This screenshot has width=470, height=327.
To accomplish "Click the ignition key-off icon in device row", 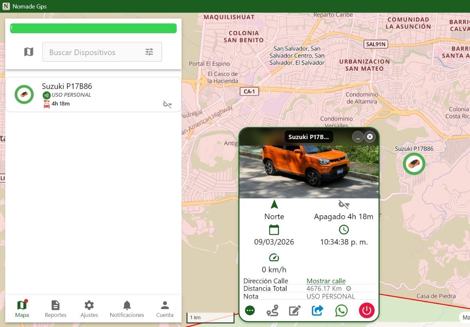I will coord(167,104).
